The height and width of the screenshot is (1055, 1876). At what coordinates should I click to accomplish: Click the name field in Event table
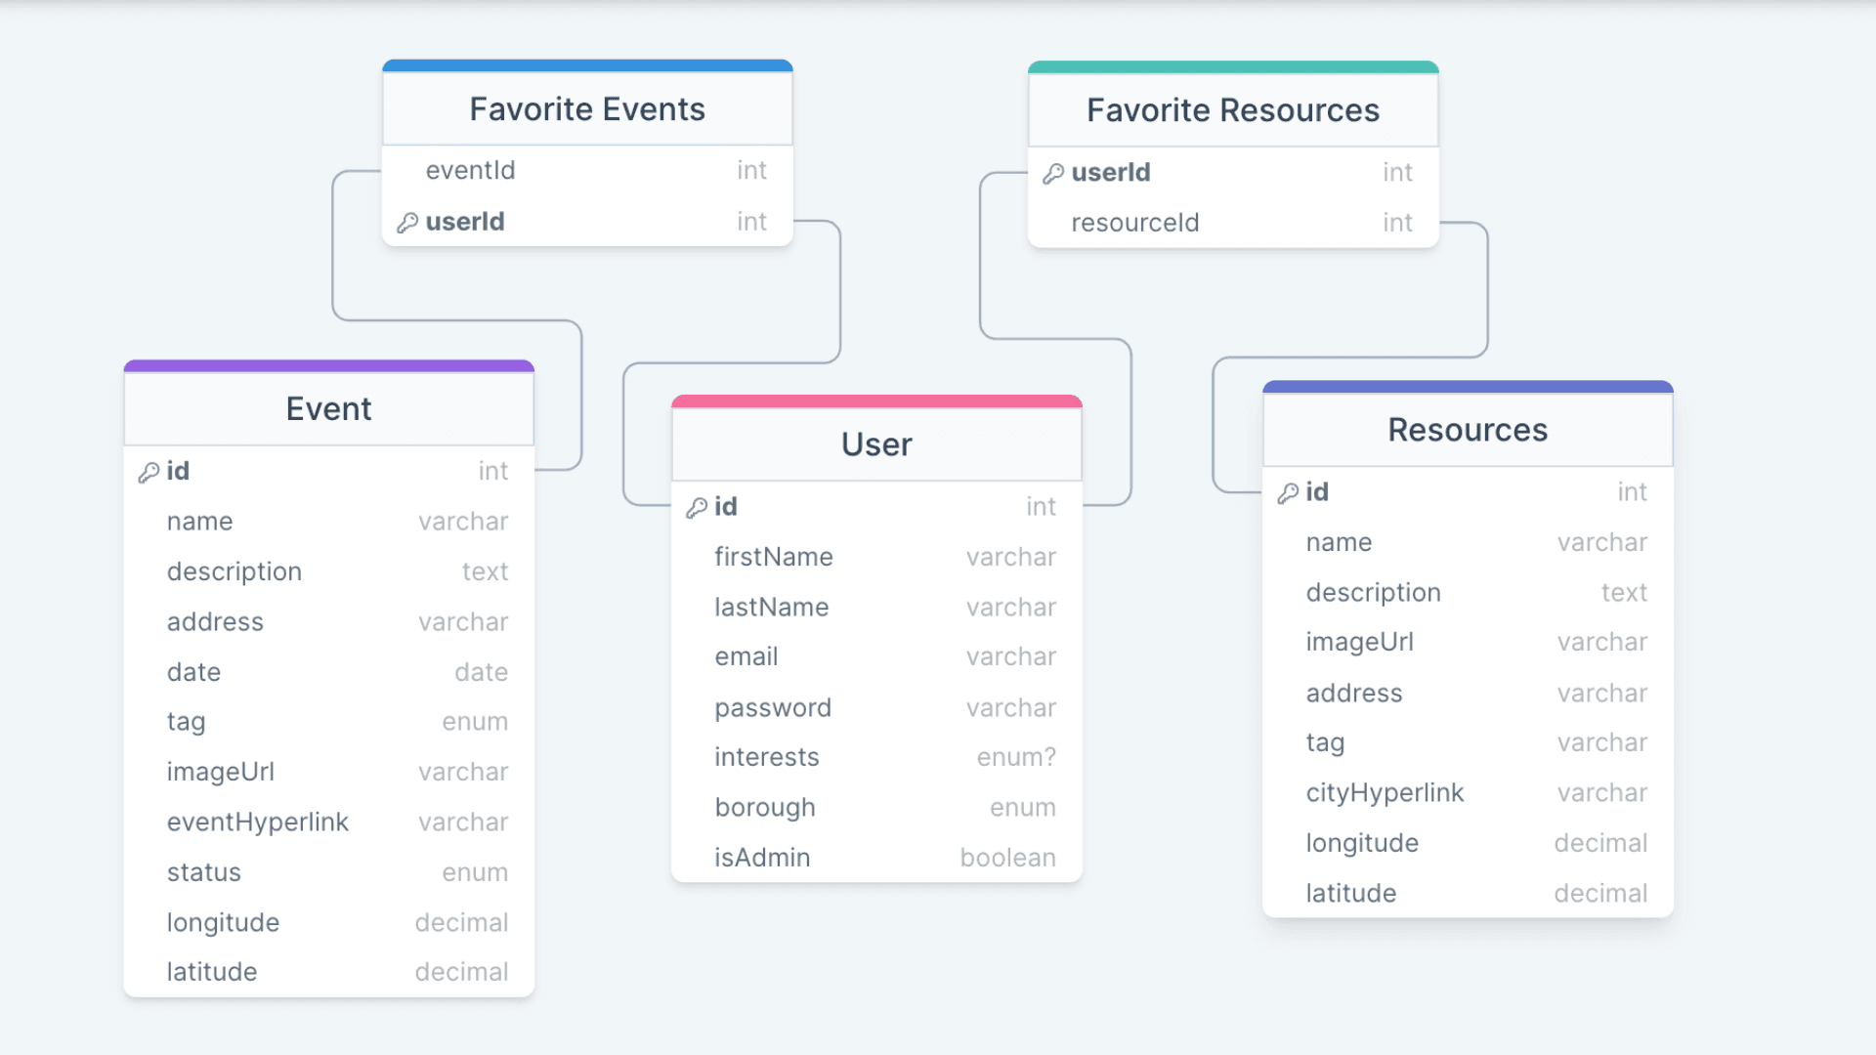pyautogui.click(x=329, y=522)
